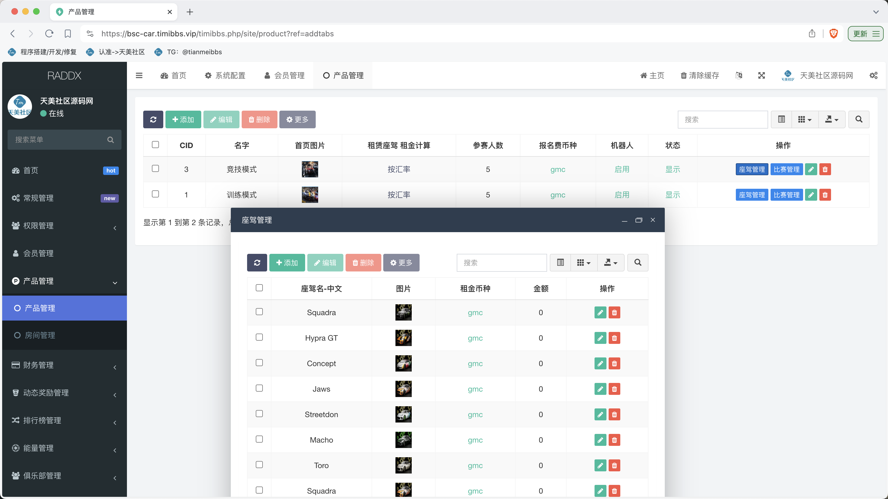The image size is (888, 499).
Task: Click the 竞技模式 row thumbnail image
Action: tap(310, 169)
